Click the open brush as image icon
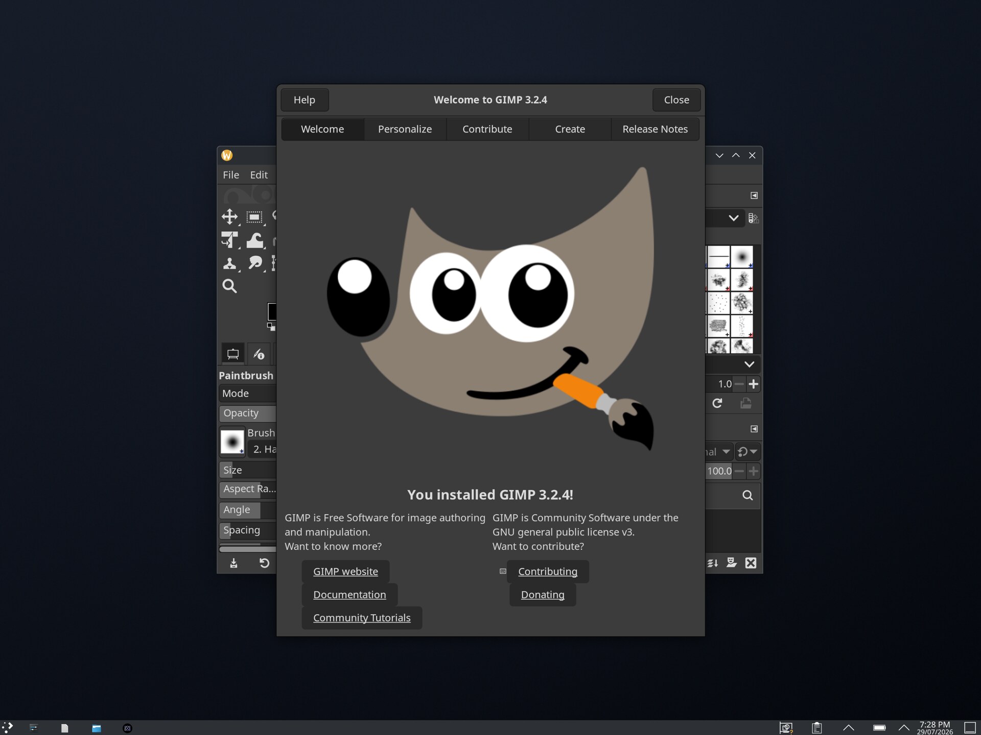 (x=746, y=403)
